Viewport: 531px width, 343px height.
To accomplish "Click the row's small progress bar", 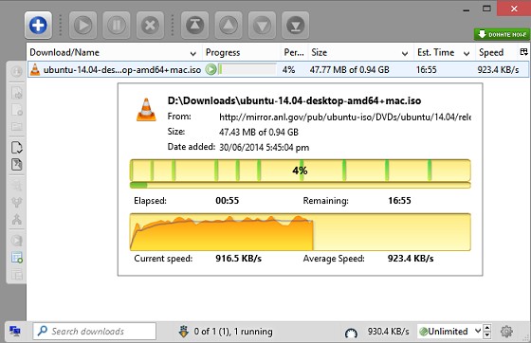I will point(247,70).
